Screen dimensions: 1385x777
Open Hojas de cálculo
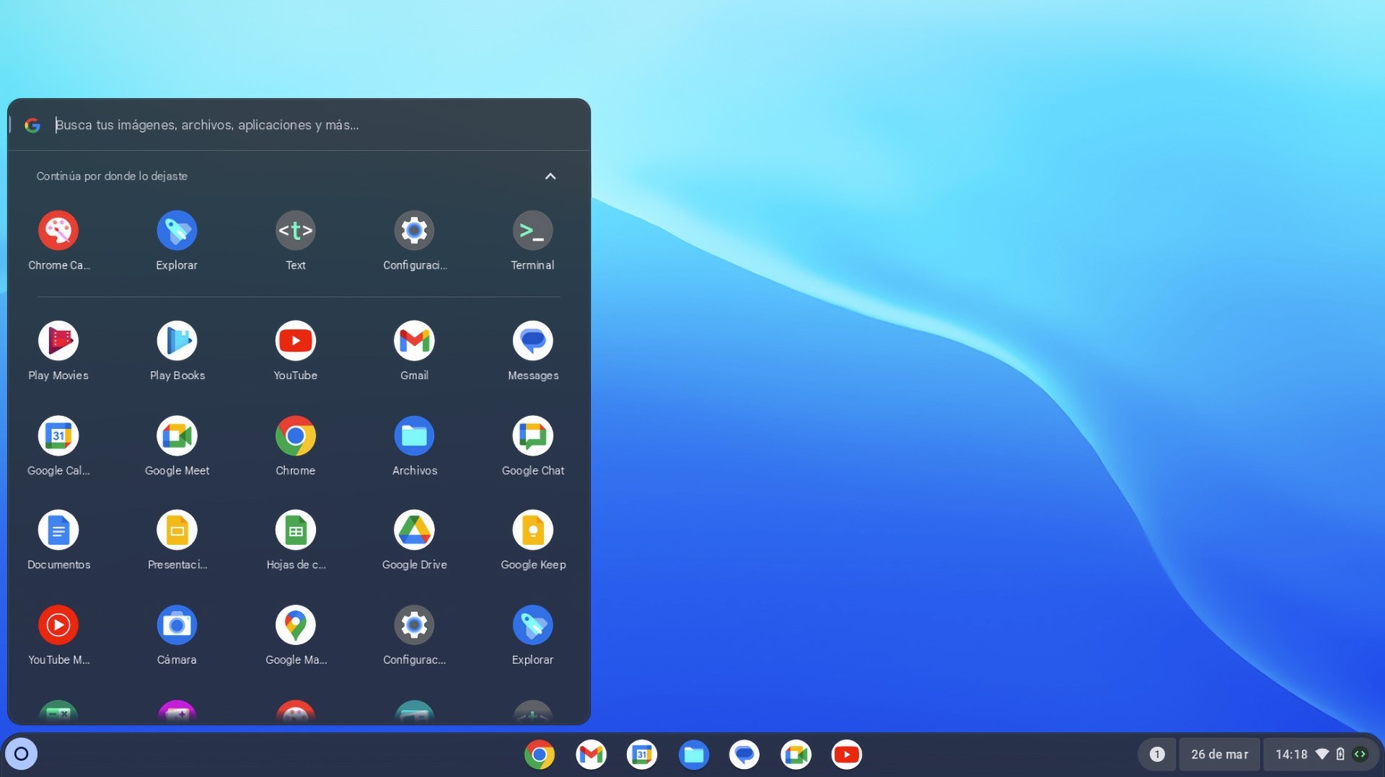(x=296, y=530)
